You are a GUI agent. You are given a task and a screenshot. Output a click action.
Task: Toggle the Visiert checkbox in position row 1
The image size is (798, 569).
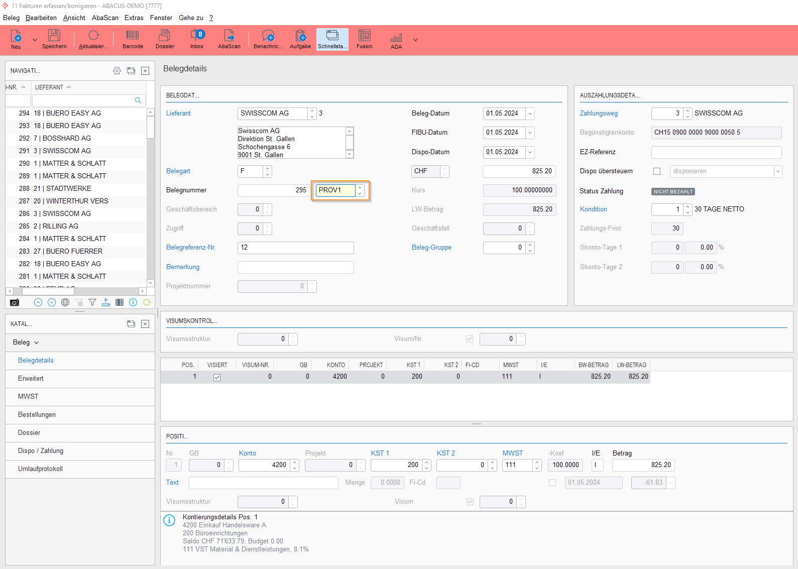pos(217,377)
